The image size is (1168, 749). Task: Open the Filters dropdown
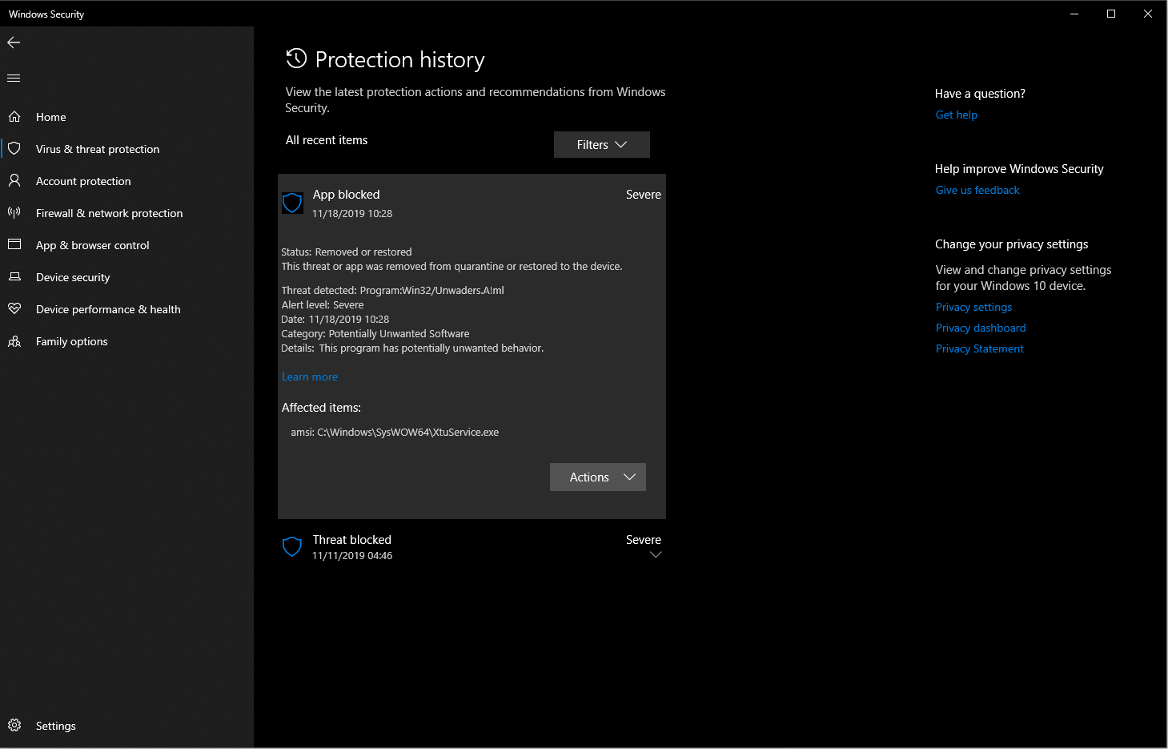tap(602, 145)
